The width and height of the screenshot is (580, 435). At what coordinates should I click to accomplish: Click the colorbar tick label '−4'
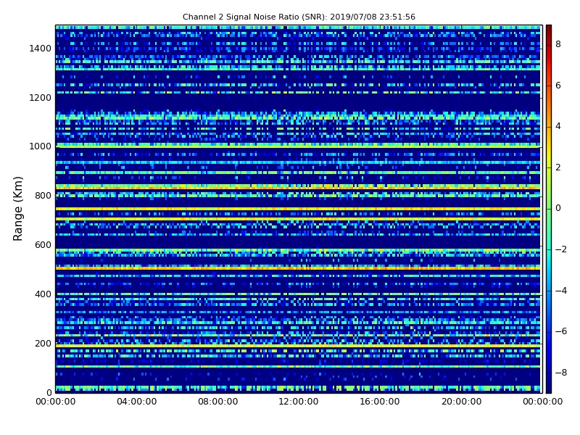(x=561, y=291)
